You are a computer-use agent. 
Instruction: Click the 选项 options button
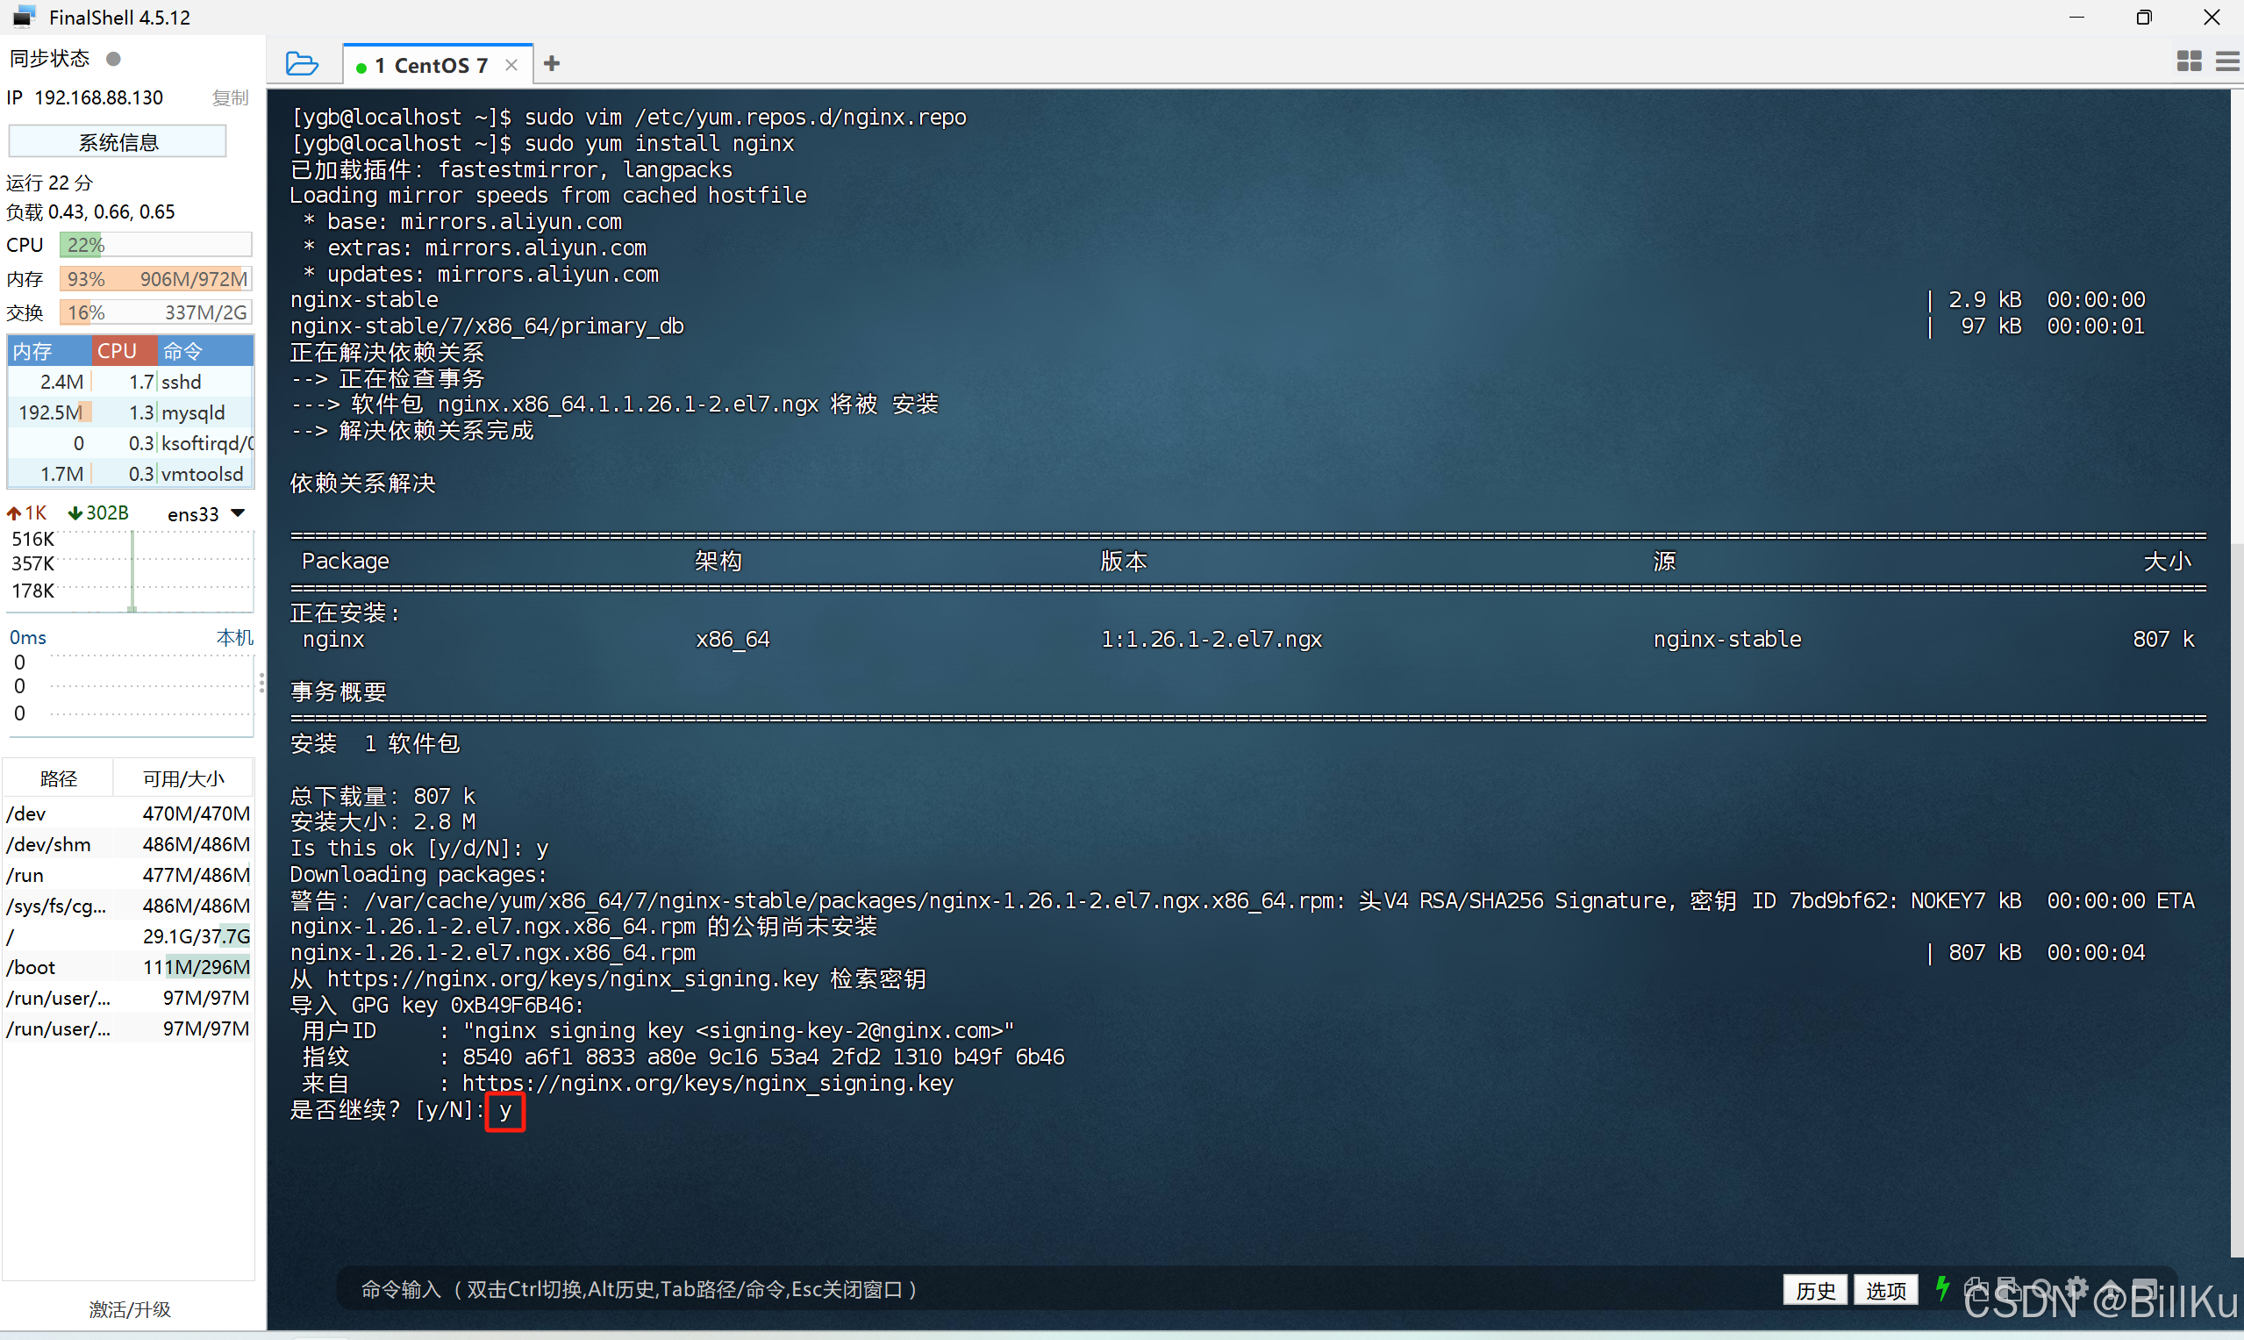point(1886,1289)
